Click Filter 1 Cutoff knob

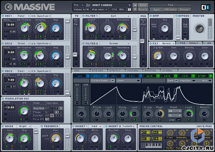click(91, 28)
